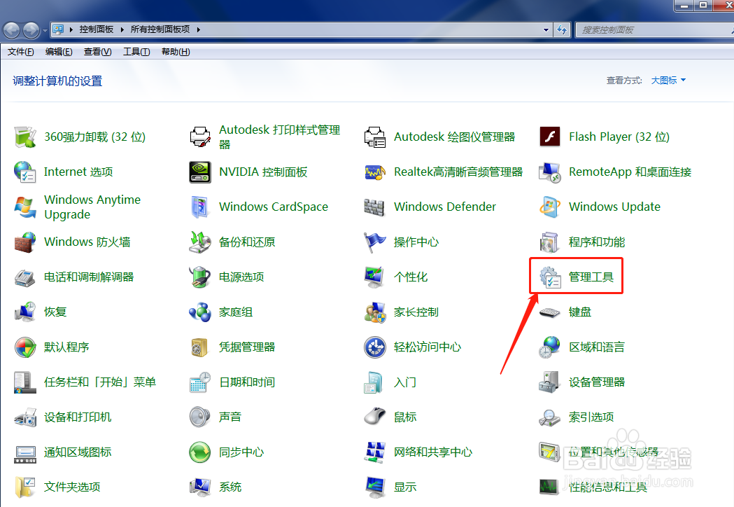Refresh the address bar view
This screenshot has height=507, width=734.
click(x=562, y=30)
